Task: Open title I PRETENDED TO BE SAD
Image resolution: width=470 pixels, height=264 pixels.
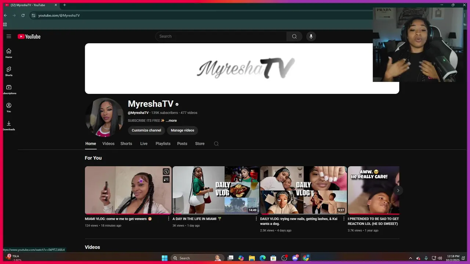Action: click(373, 221)
